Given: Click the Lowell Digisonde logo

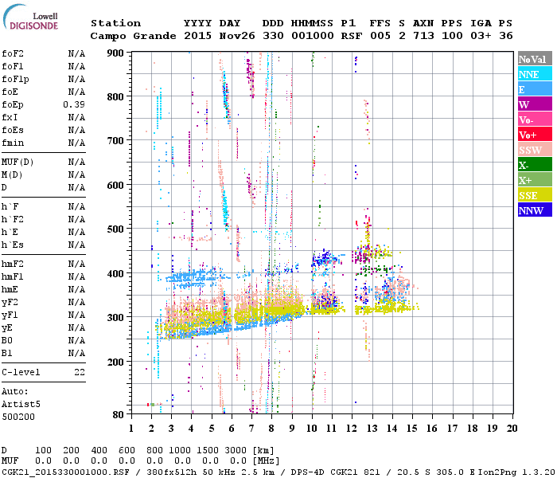Looking at the screenshot, I should (x=30, y=17).
